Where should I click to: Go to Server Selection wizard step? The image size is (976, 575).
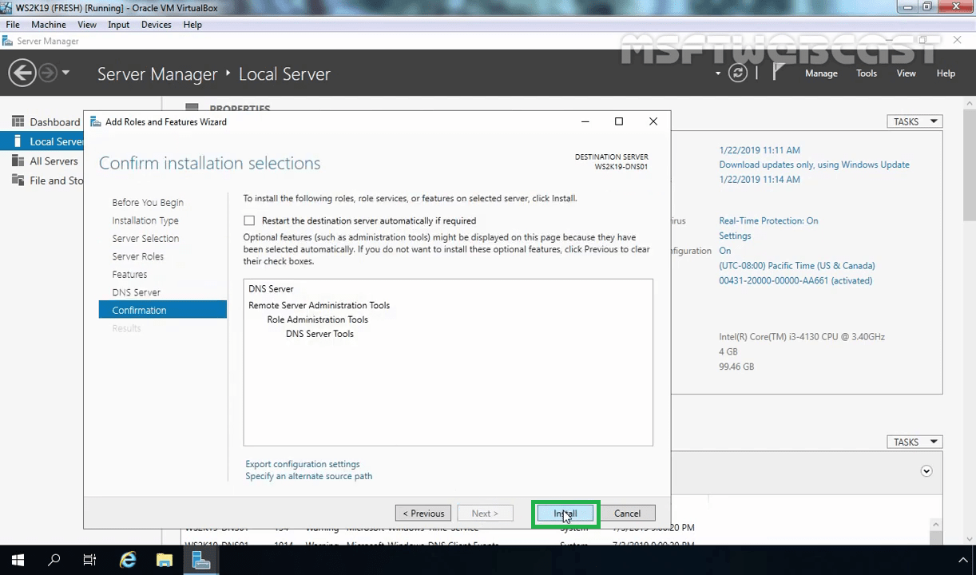click(x=145, y=239)
